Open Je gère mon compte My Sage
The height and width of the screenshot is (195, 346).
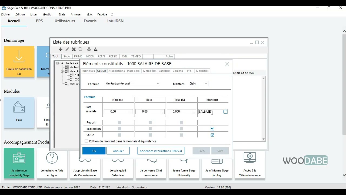tap(19, 163)
